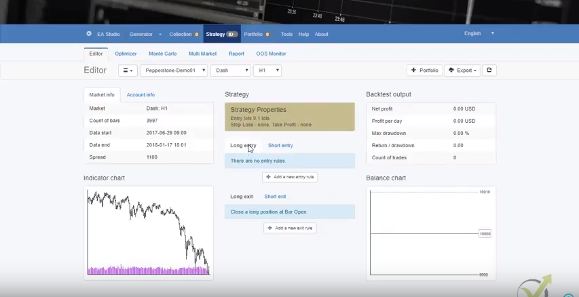579x297 pixels.
Task: Open the Pepperstone-Demo01 data source dropdown
Action: pyautogui.click(x=173, y=71)
